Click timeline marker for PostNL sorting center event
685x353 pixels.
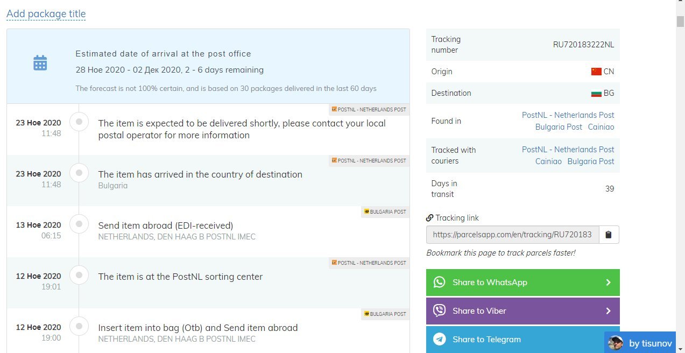[79, 276]
